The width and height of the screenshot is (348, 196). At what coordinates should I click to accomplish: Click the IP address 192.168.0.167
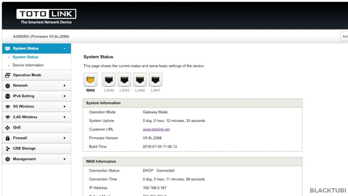point(155,188)
